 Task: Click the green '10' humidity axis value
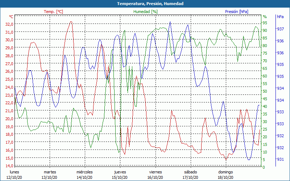tap(265, 152)
